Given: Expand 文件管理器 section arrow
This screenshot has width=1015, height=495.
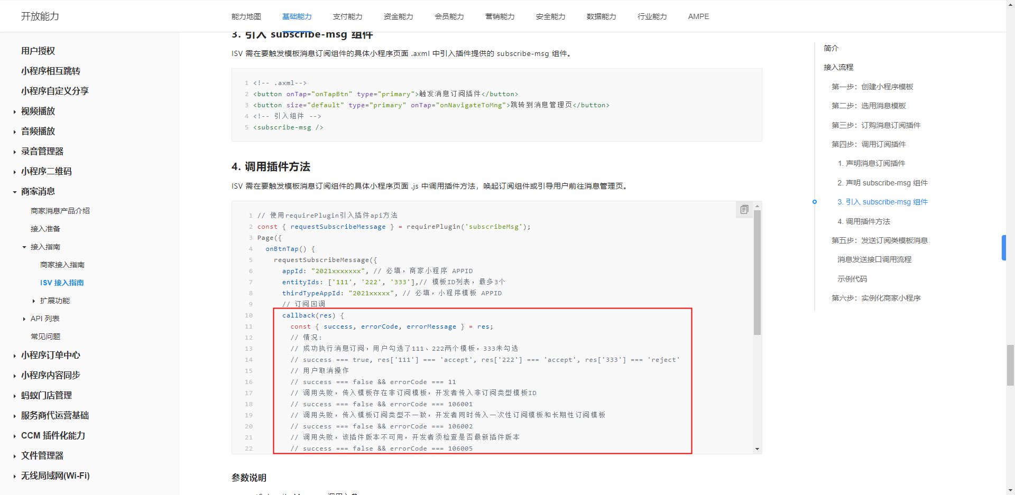Looking at the screenshot, I should pos(14,456).
